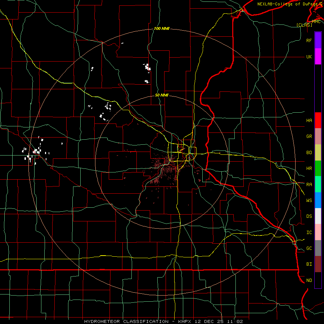Click the HYDROMETEOR CLASSIFICATION caption

(126, 321)
